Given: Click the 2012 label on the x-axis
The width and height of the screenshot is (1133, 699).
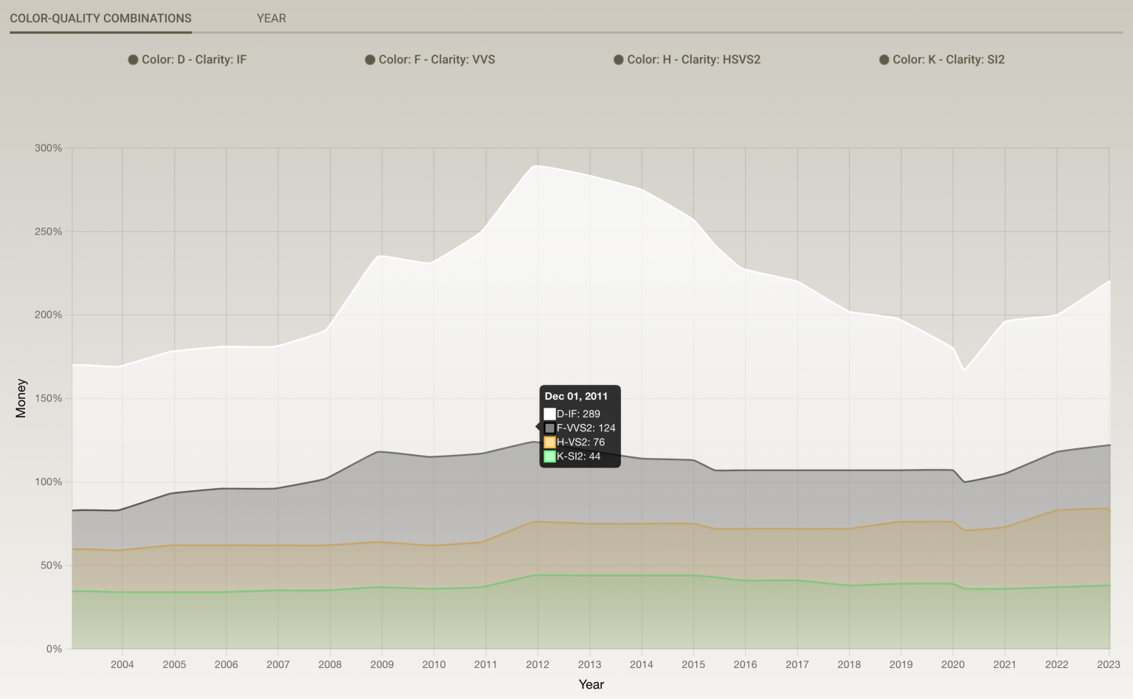Looking at the screenshot, I should click(x=537, y=664).
